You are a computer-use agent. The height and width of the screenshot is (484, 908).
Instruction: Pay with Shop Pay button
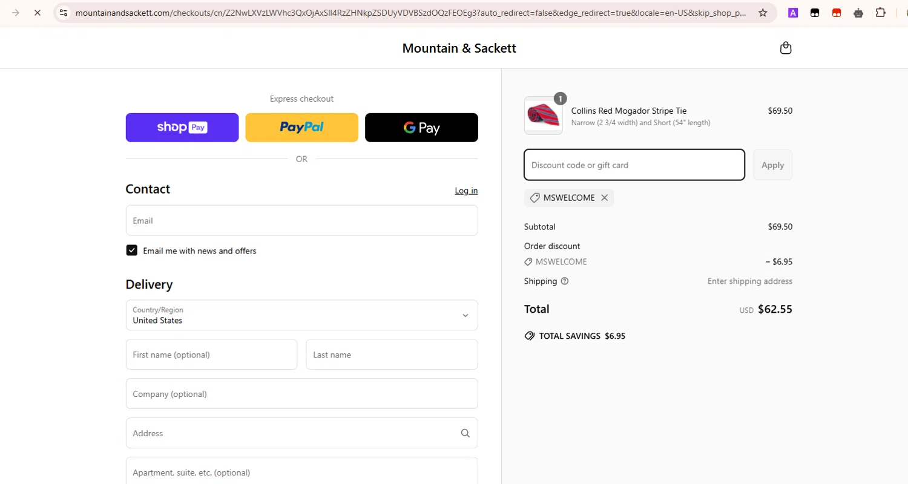click(182, 128)
